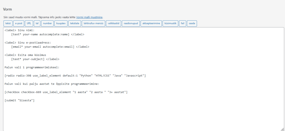Viewport: 285px width, 131px height.
Task: Add a URL field tag
Action: coord(29,23)
